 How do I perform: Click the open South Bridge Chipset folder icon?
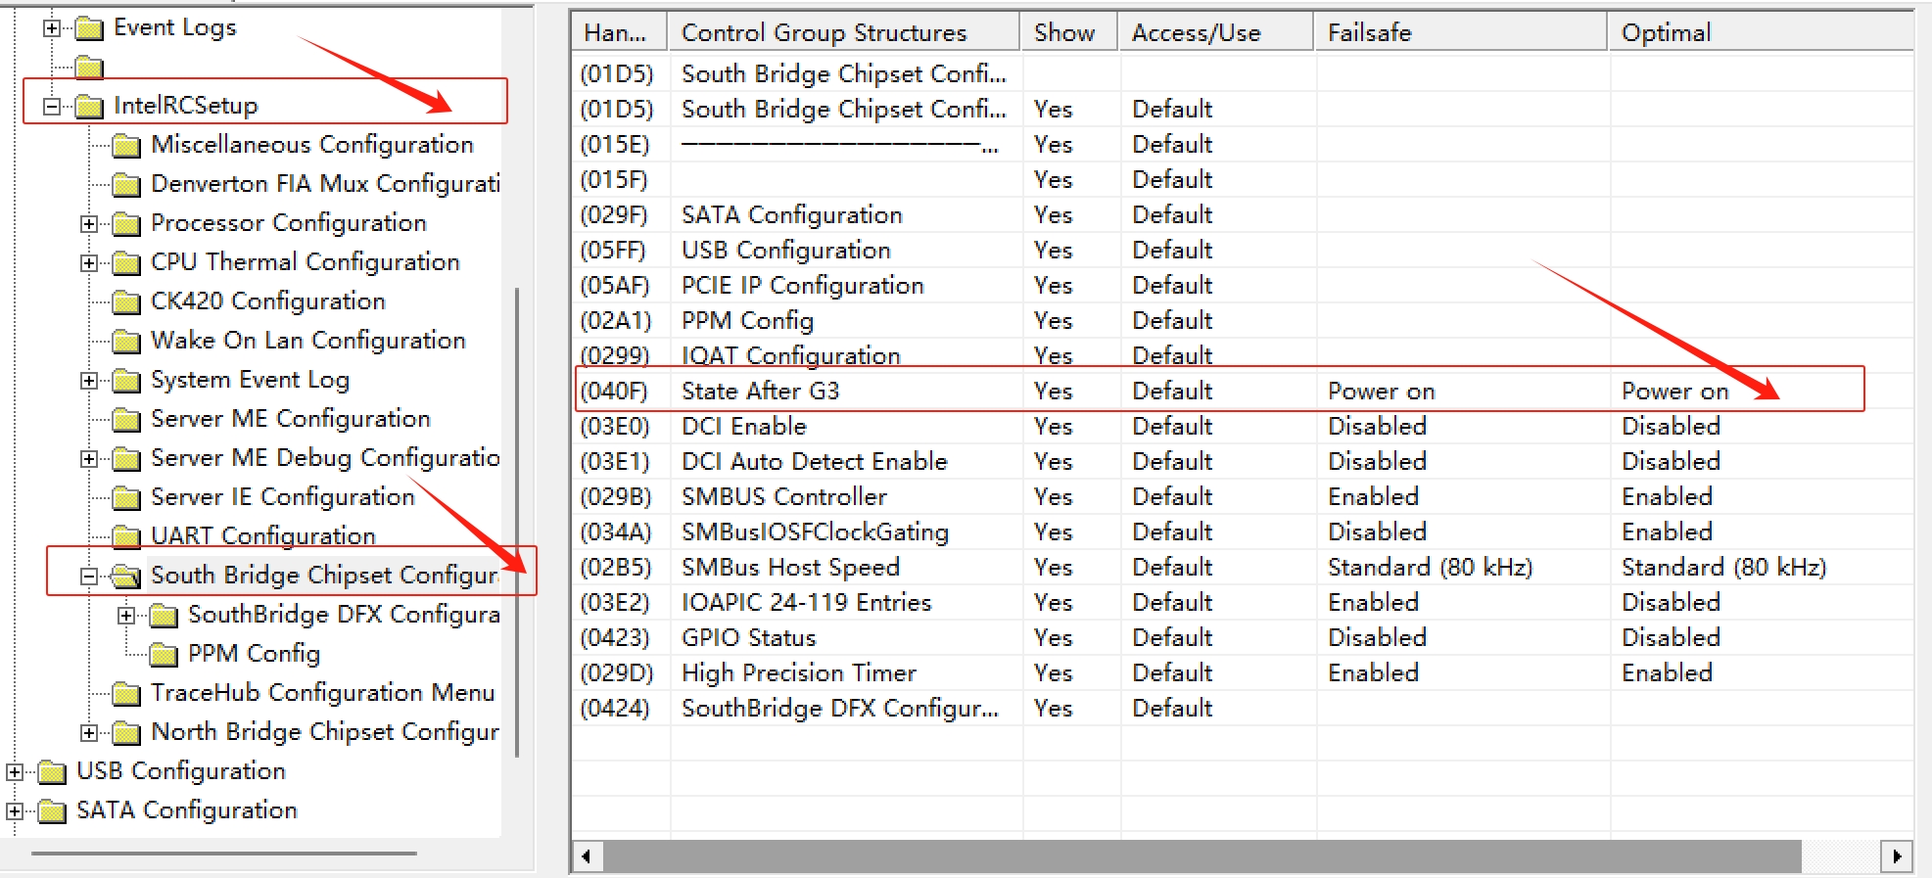click(x=126, y=577)
